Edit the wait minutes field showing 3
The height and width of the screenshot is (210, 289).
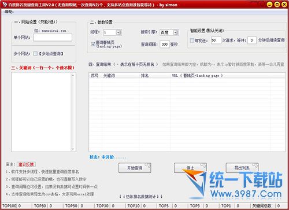pos(252,40)
